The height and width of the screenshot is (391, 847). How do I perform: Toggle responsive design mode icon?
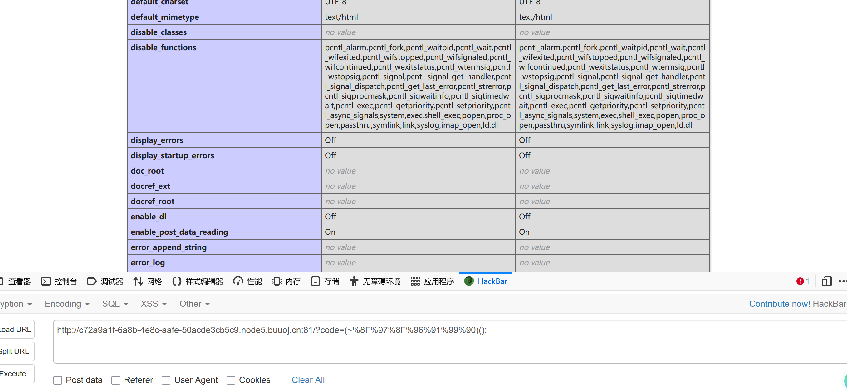pos(826,281)
